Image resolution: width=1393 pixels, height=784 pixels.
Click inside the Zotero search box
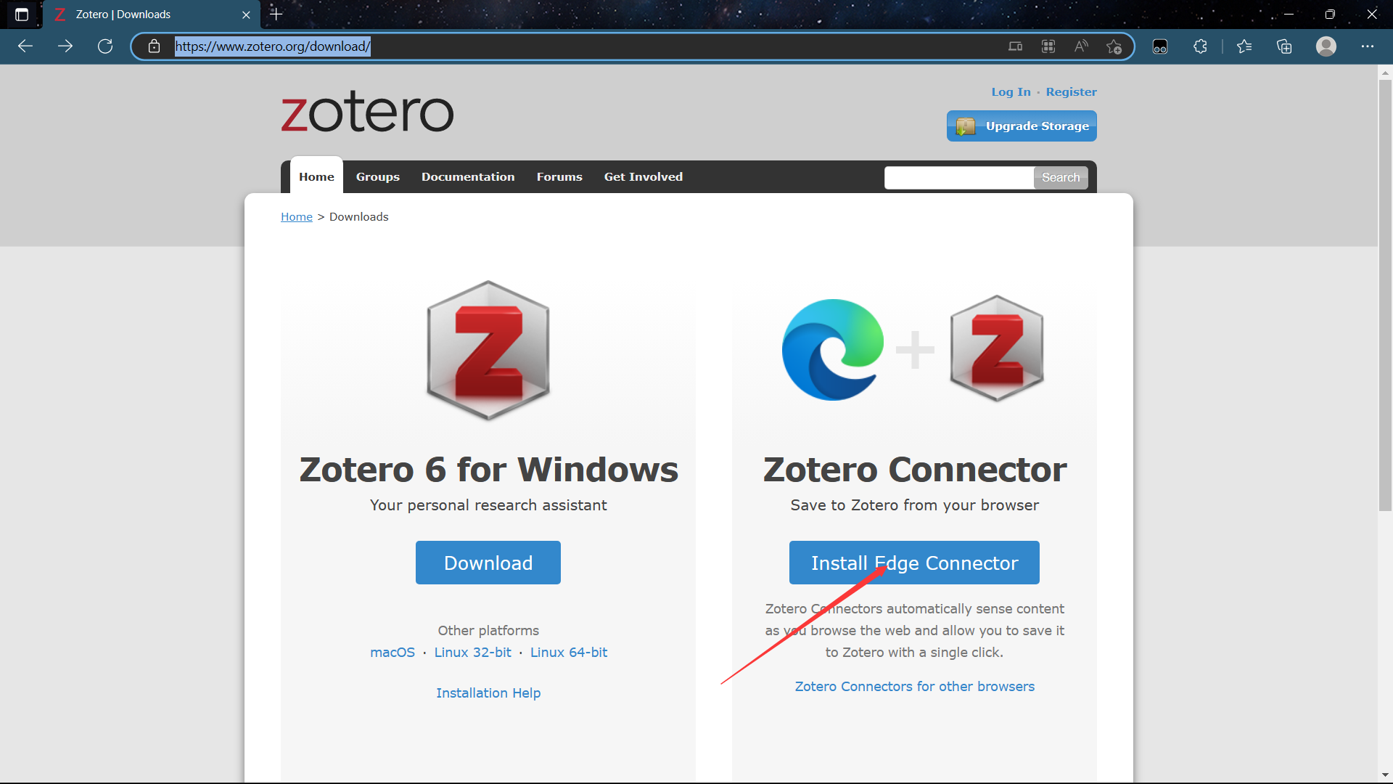click(x=958, y=177)
